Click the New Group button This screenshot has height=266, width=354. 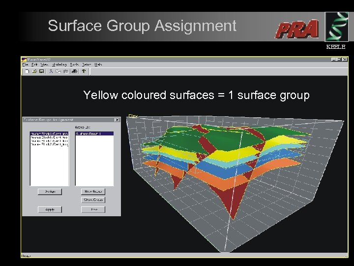93,192
